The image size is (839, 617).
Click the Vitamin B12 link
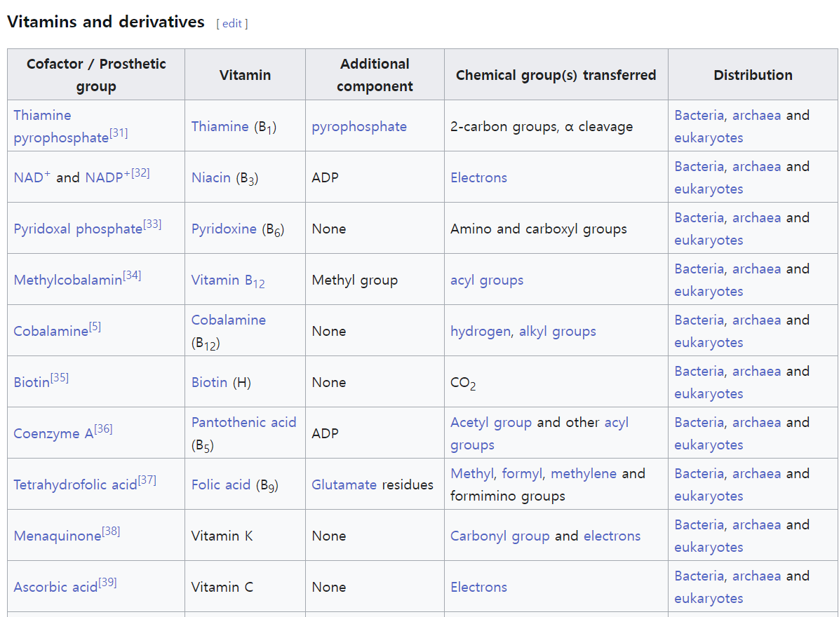(227, 280)
